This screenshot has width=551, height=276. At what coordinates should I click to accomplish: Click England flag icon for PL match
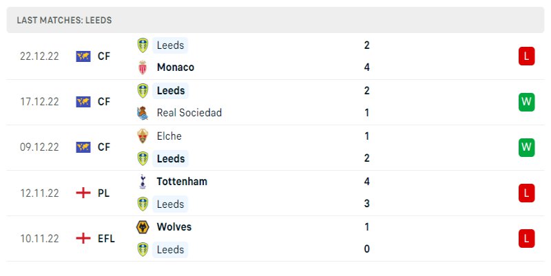tap(83, 193)
